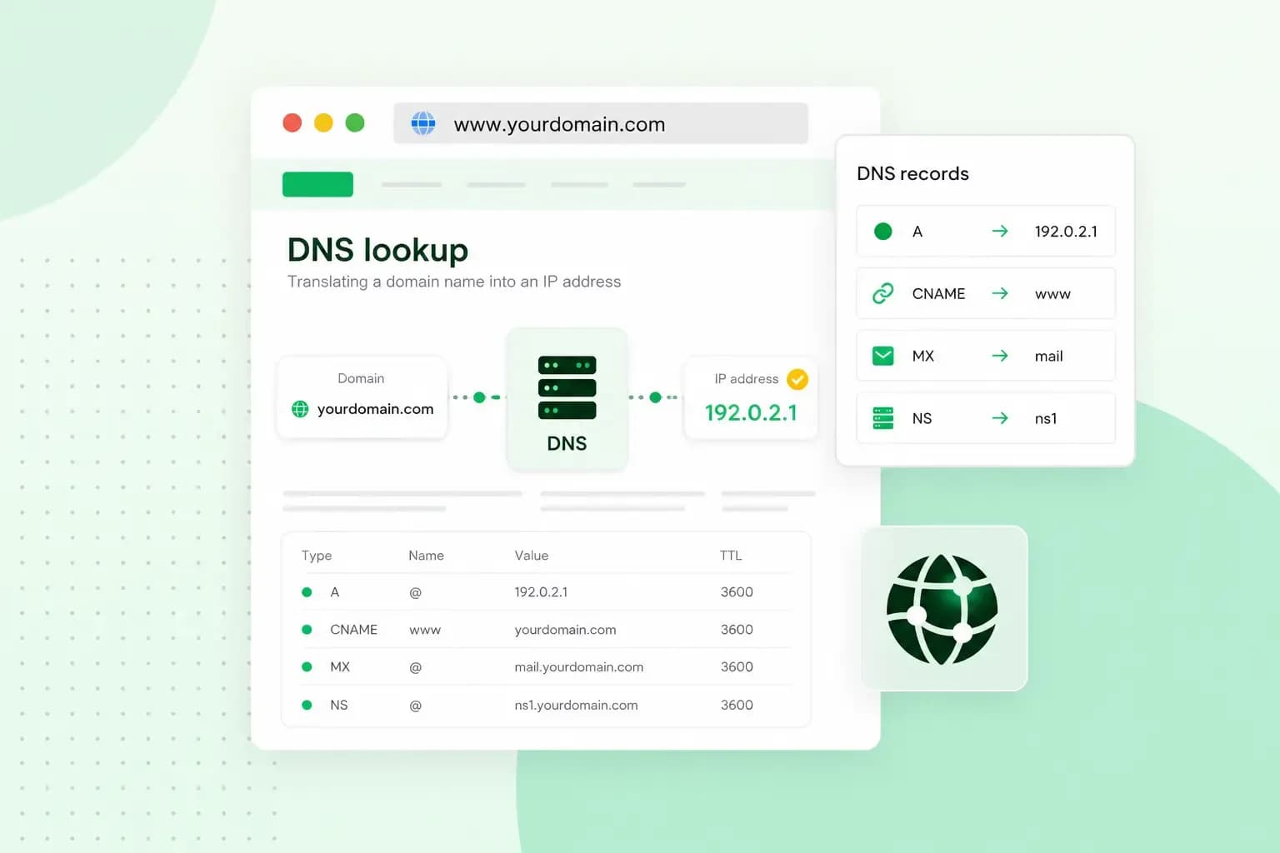Click the mail value in the MX card

[x=1048, y=356]
